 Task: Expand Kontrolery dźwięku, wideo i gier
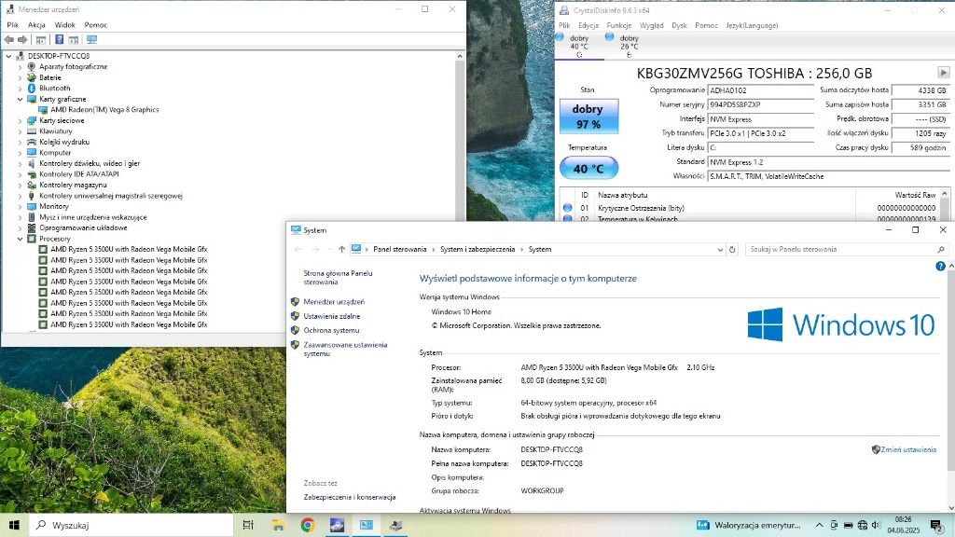coord(21,164)
